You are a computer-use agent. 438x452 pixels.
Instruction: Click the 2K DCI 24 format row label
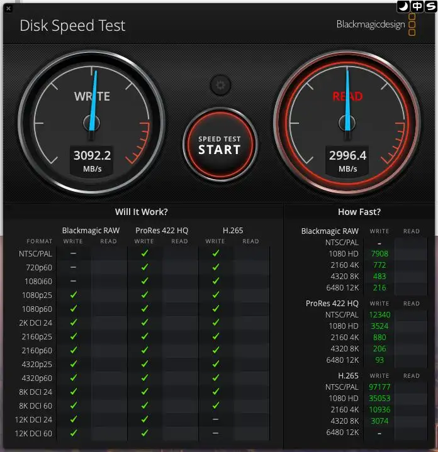tap(35, 323)
